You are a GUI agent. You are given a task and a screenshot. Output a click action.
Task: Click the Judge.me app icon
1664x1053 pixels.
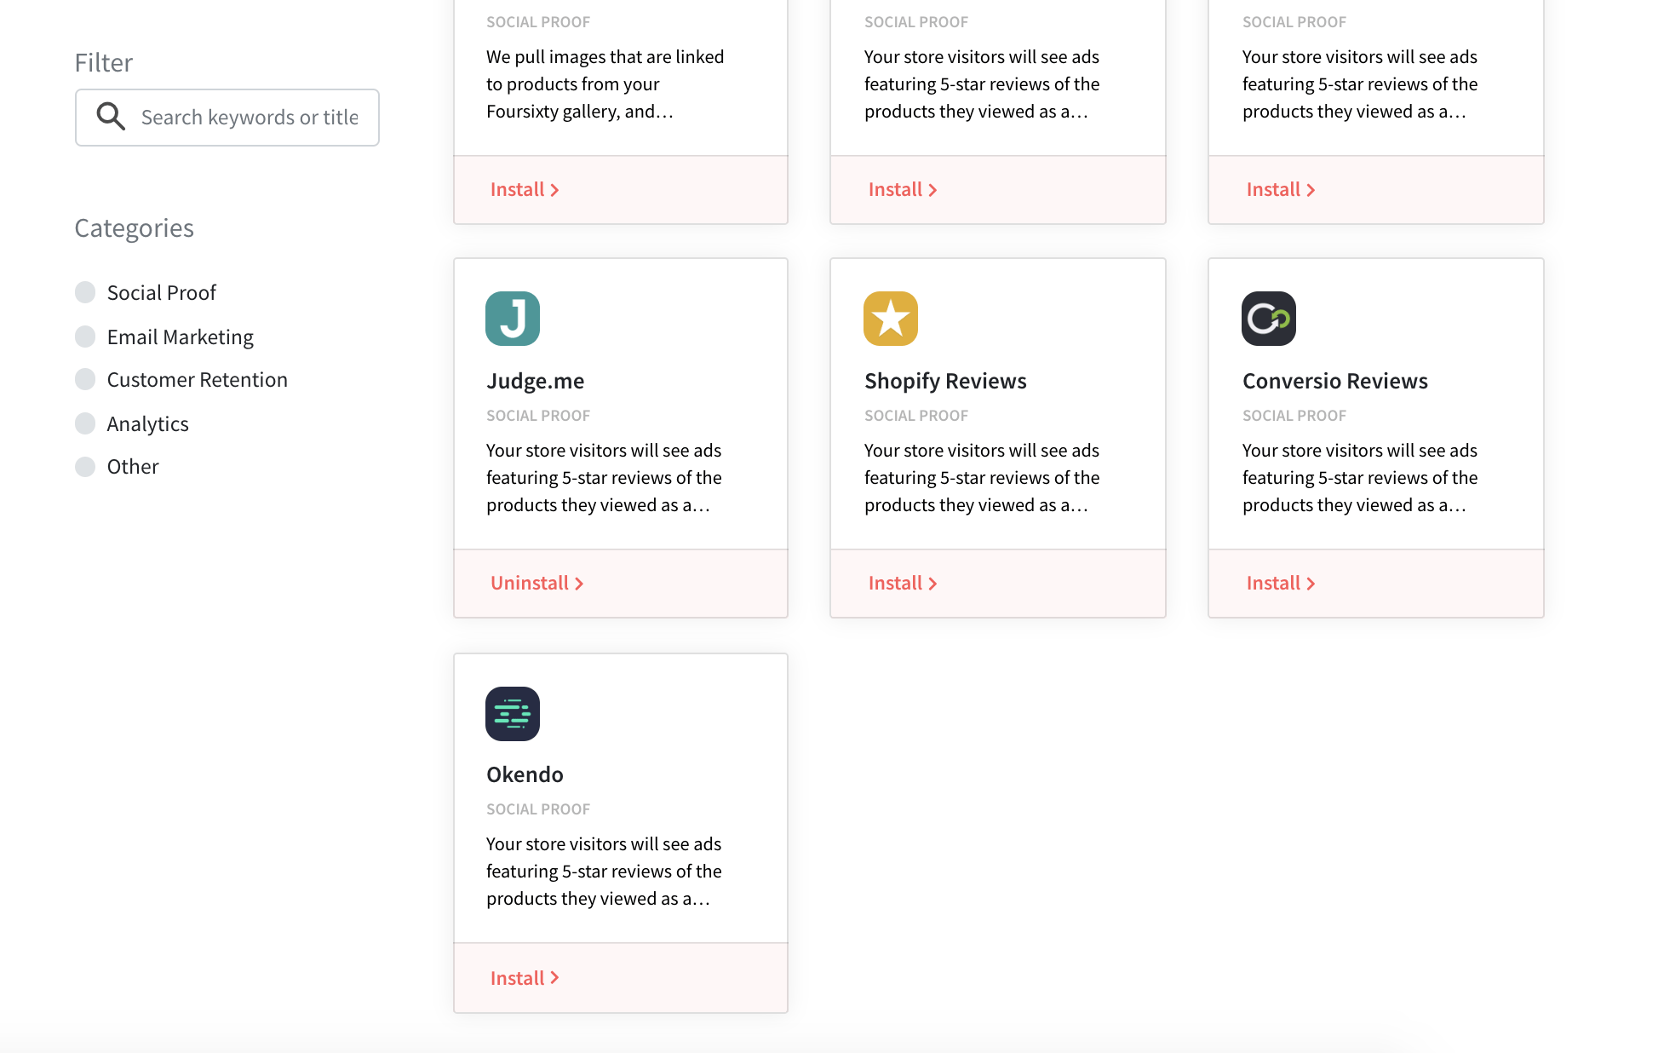click(x=512, y=318)
